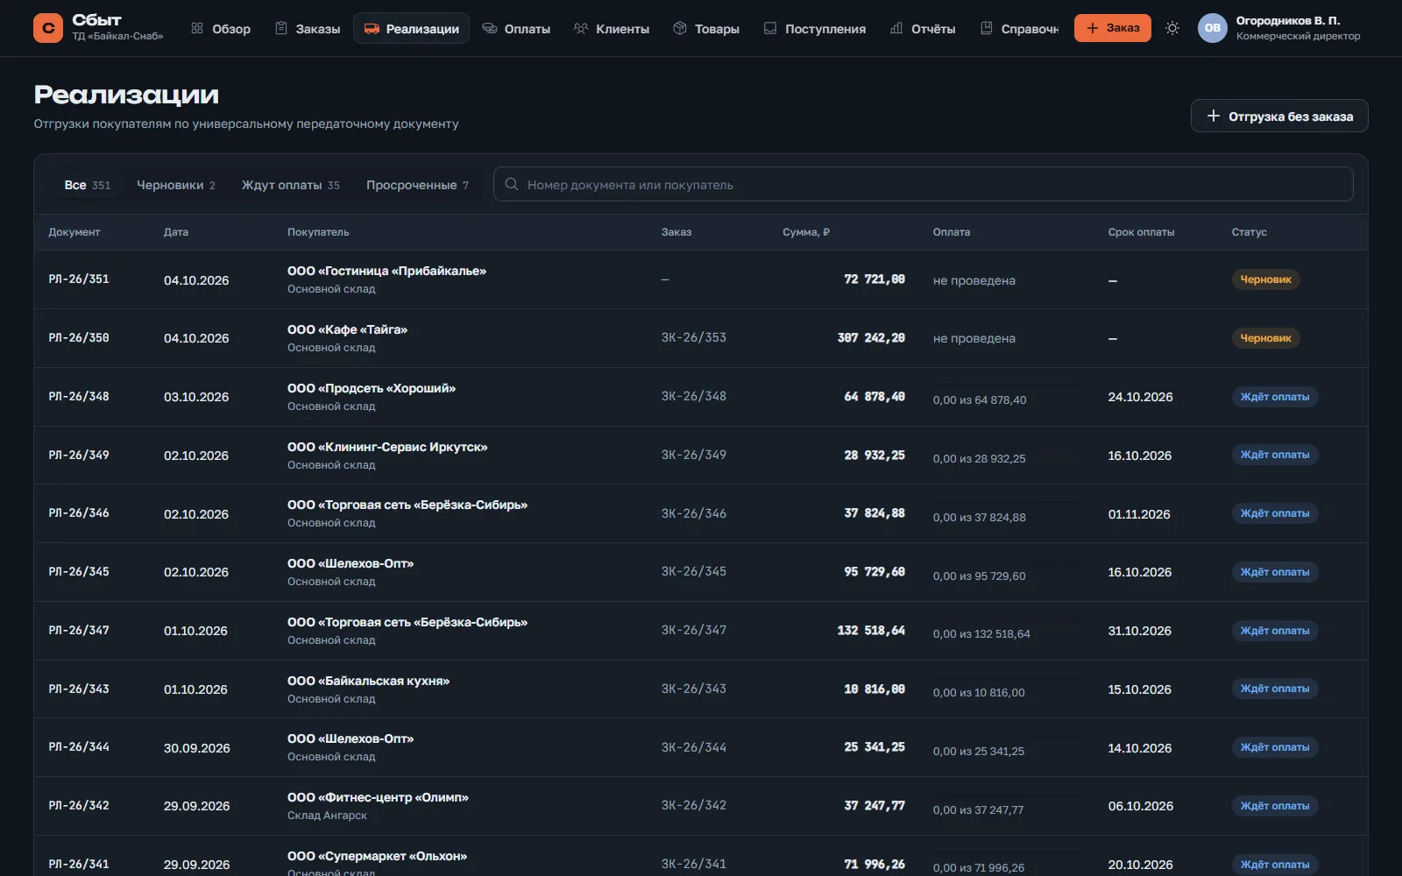This screenshot has width=1402, height=876.
Task: Select buyer ООО «Фитнес-центр «Олимп»
Action: pyautogui.click(x=378, y=797)
